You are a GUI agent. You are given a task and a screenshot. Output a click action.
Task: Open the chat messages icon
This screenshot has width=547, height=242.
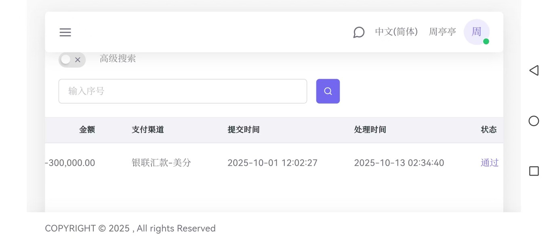359,32
